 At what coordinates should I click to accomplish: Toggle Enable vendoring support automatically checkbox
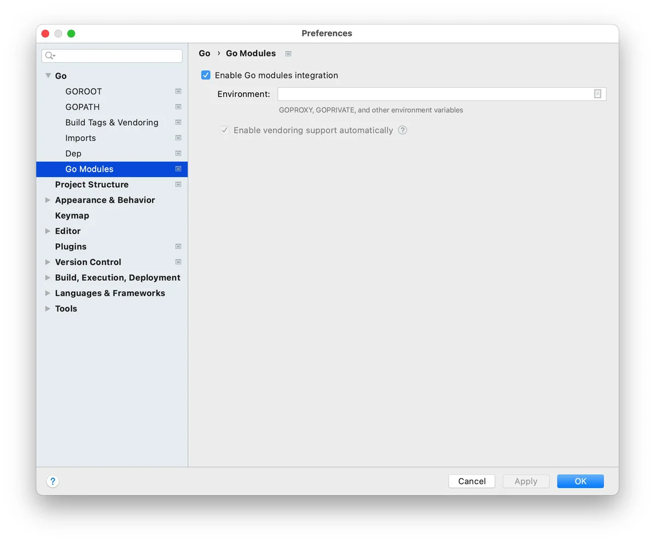point(224,130)
